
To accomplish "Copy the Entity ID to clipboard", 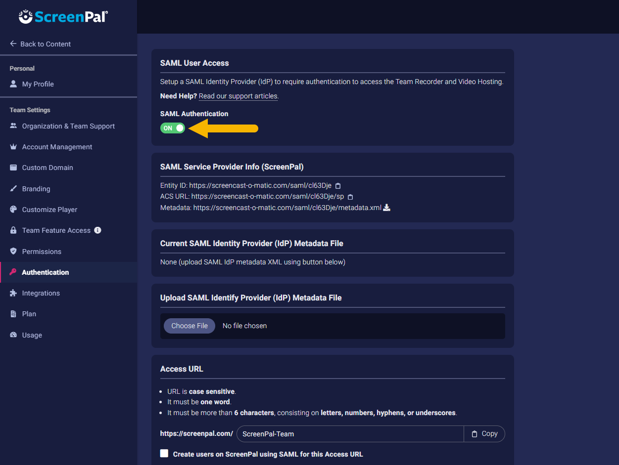I will [x=338, y=186].
